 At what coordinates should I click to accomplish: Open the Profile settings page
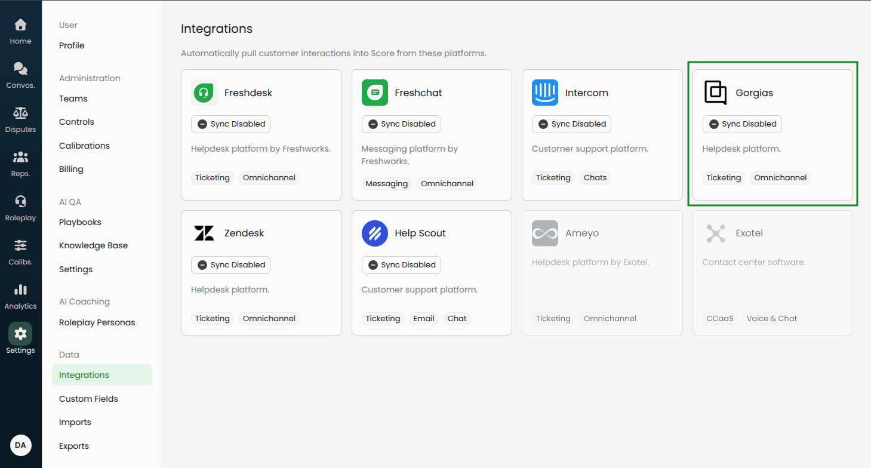tap(72, 45)
